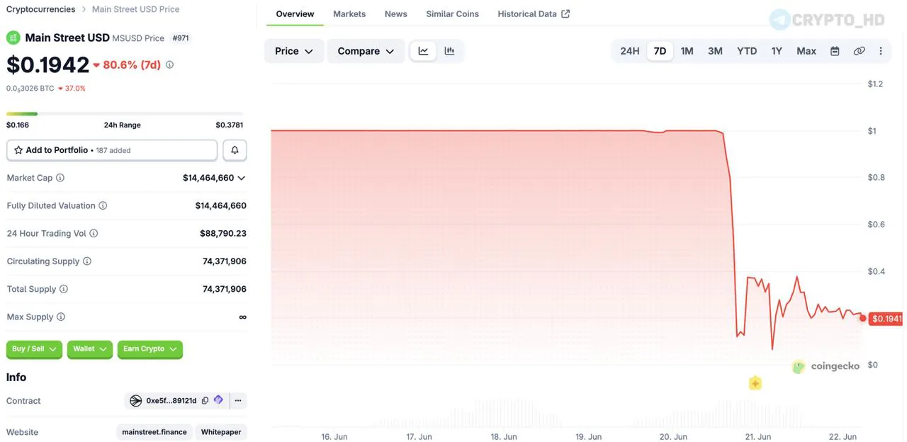The height and width of the screenshot is (442, 907).
Task: Copy chart link via link icon
Action: (x=859, y=51)
